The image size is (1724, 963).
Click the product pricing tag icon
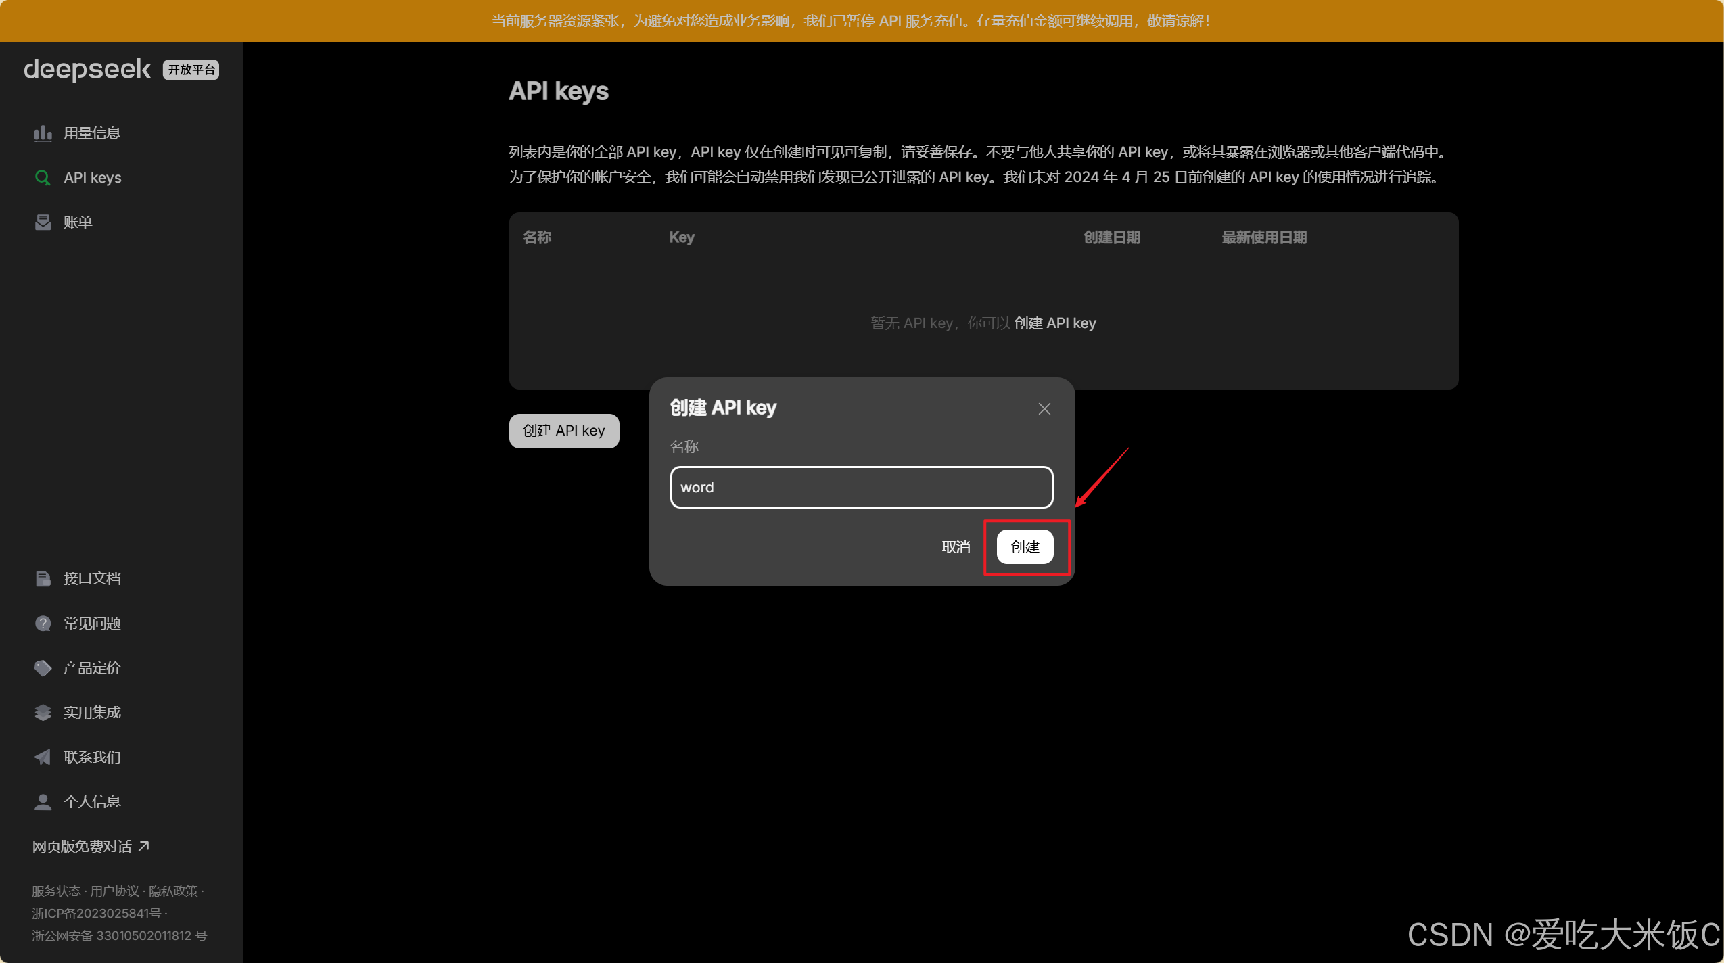click(x=43, y=668)
